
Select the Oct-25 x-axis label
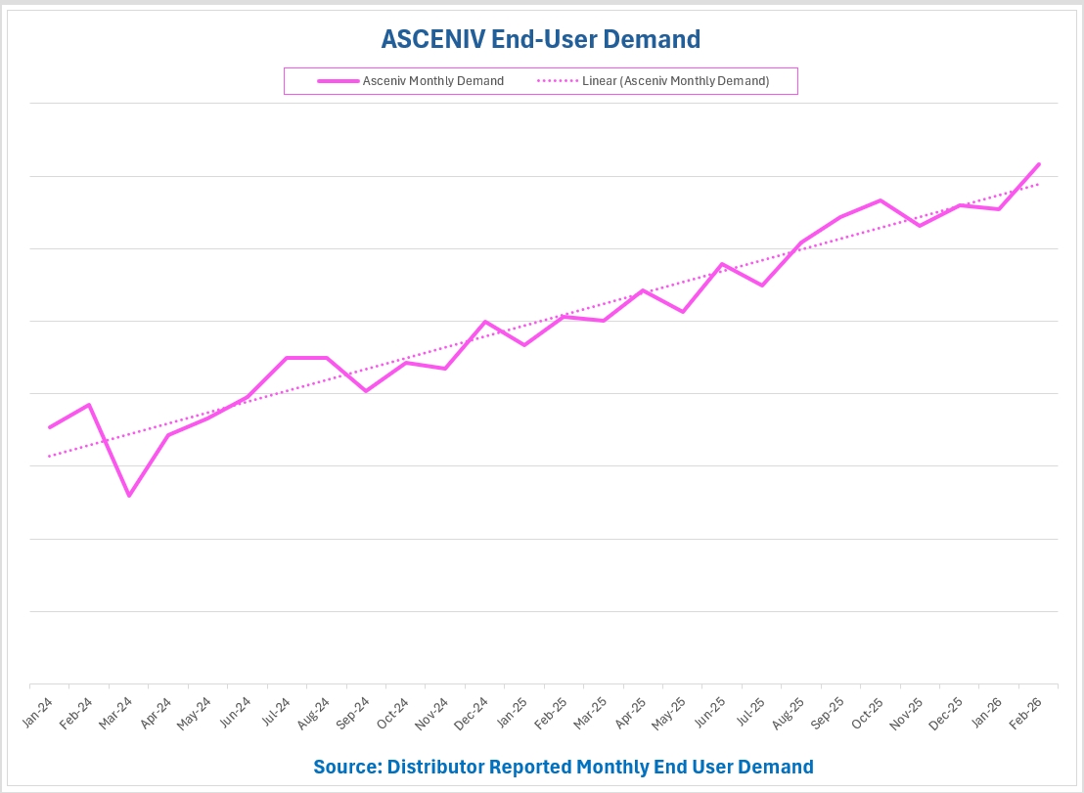click(867, 709)
